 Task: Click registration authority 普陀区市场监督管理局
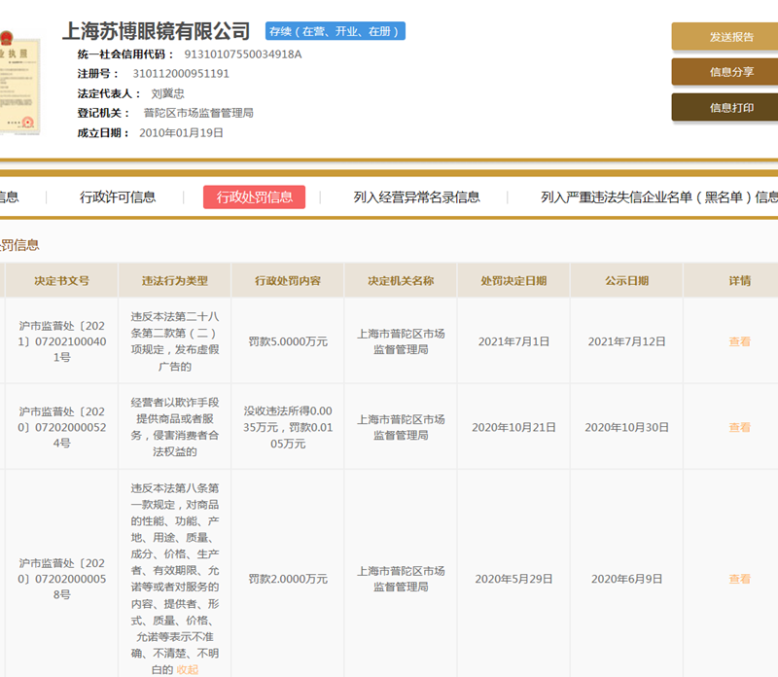tap(198, 113)
